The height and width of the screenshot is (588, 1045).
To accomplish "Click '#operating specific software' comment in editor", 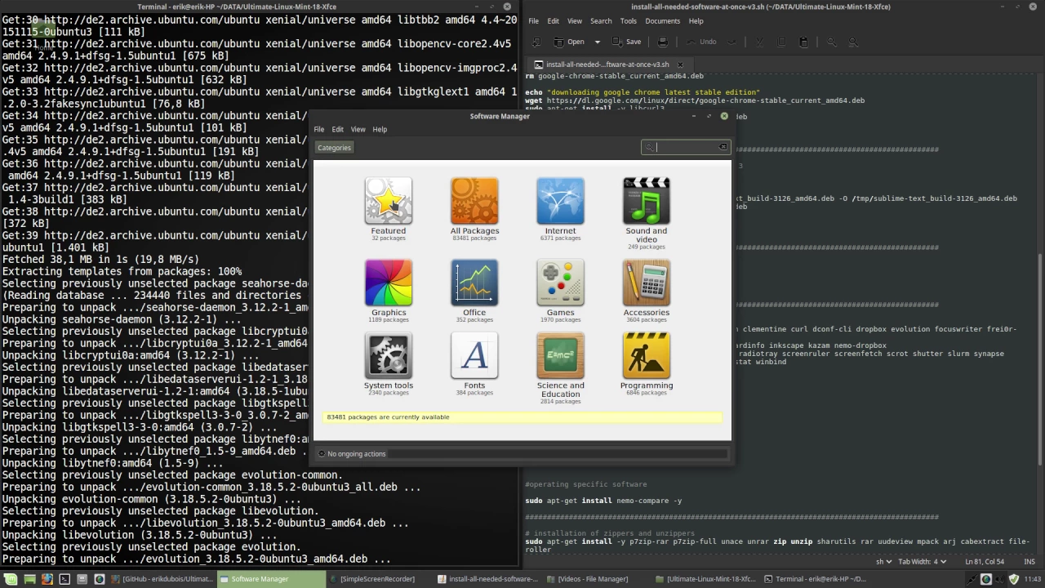I will coord(585,484).
